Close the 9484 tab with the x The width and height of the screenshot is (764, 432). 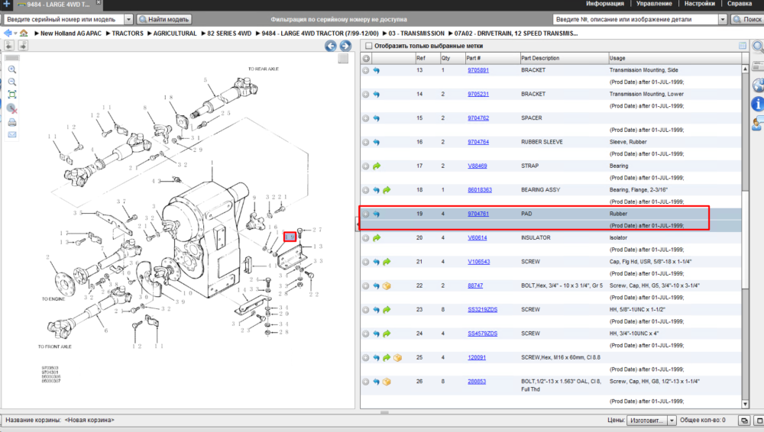pos(98,2)
